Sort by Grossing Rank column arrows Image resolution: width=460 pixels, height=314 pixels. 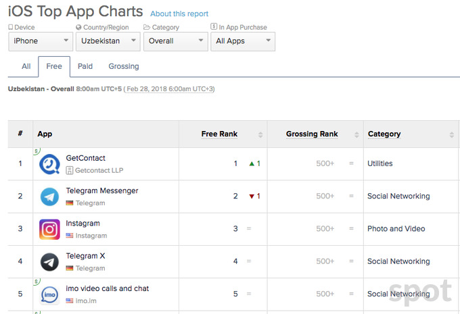click(x=356, y=134)
